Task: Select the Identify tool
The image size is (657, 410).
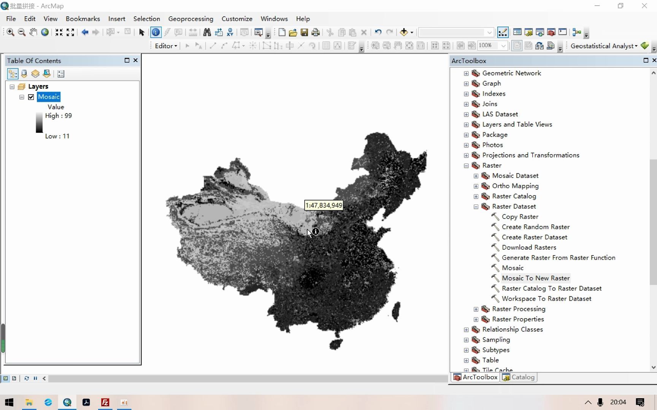Action: pyautogui.click(x=156, y=32)
